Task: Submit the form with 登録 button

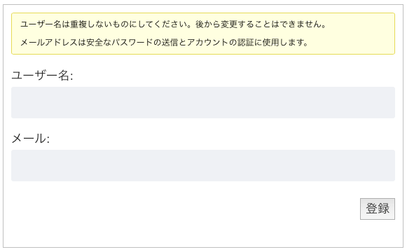Action: pos(378,209)
